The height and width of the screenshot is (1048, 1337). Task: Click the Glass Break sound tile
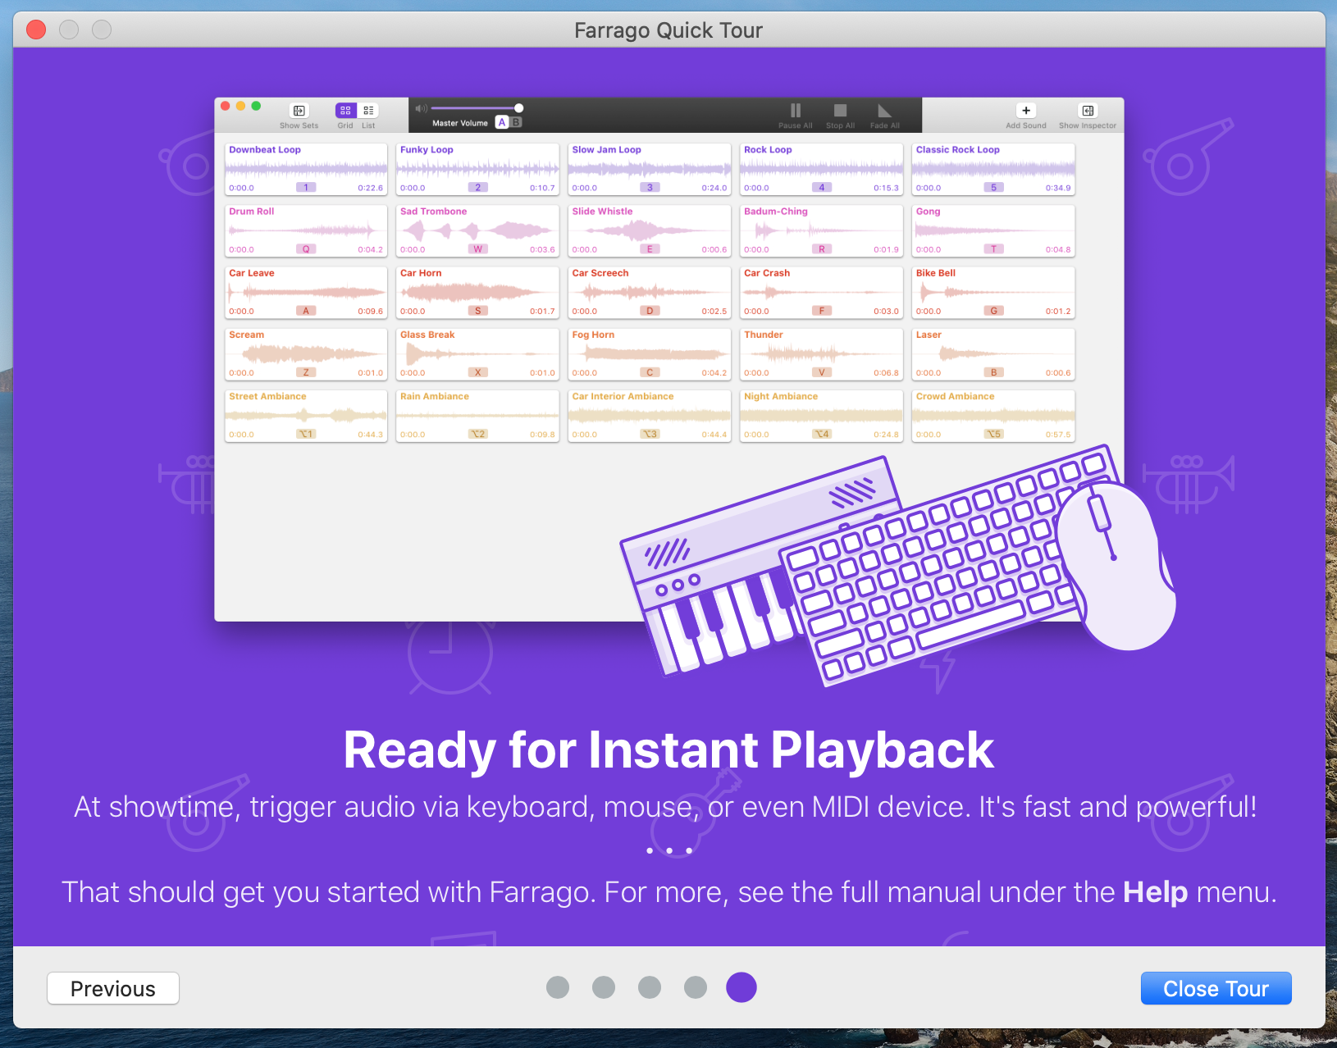[x=477, y=354]
